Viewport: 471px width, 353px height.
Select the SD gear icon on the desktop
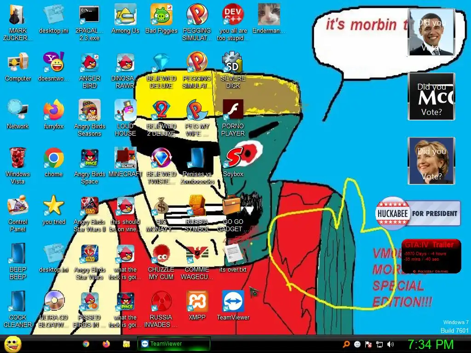pos(233,70)
